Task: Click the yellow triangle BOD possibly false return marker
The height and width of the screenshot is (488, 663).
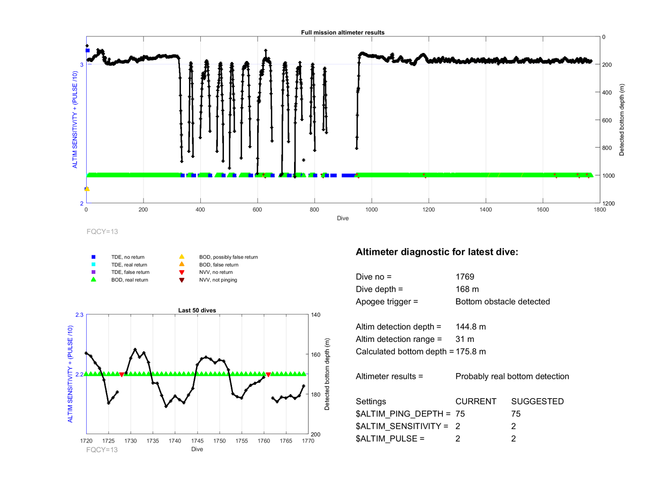Action: [181, 257]
